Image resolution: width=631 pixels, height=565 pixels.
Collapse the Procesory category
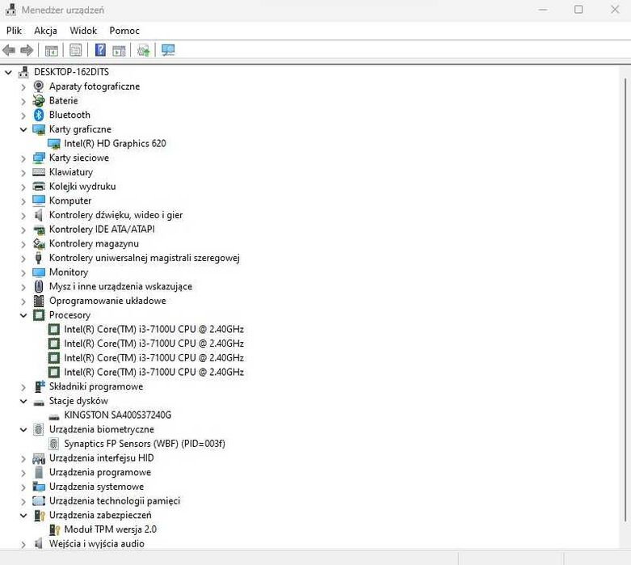point(23,315)
